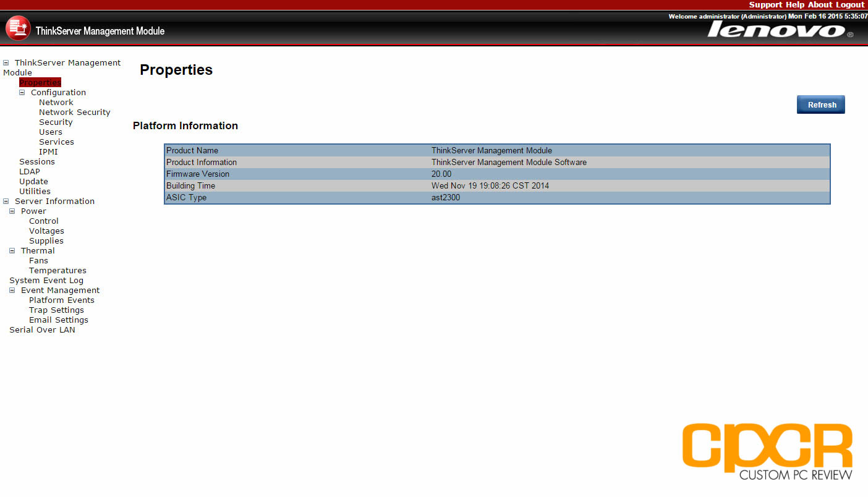Click the Server Information tree label
This screenshot has width=868, height=497.
coord(54,202)
